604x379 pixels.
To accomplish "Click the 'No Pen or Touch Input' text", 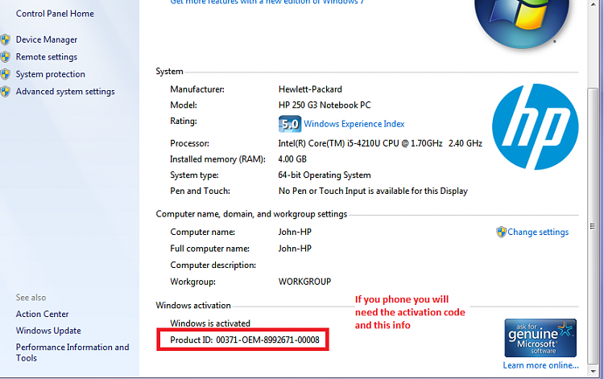I will [x=373, y=191].
